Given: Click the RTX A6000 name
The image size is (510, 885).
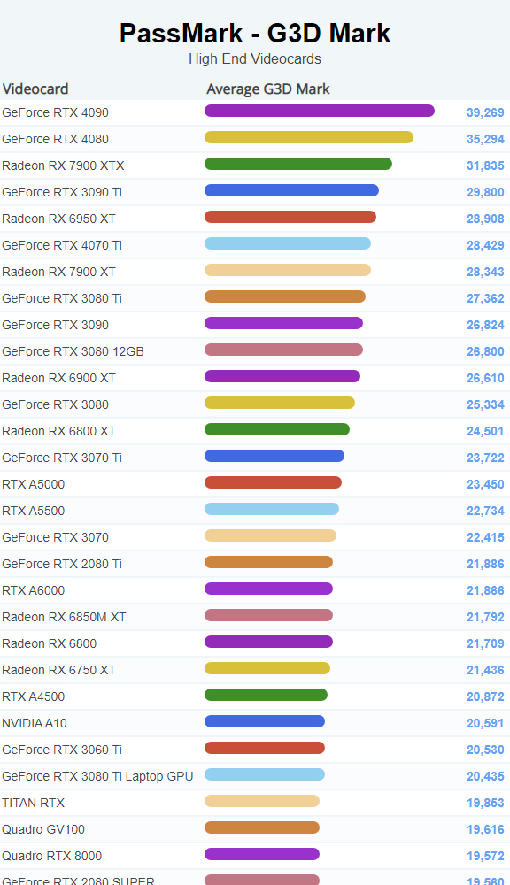Looking at the screenshot, I should 34,589.
